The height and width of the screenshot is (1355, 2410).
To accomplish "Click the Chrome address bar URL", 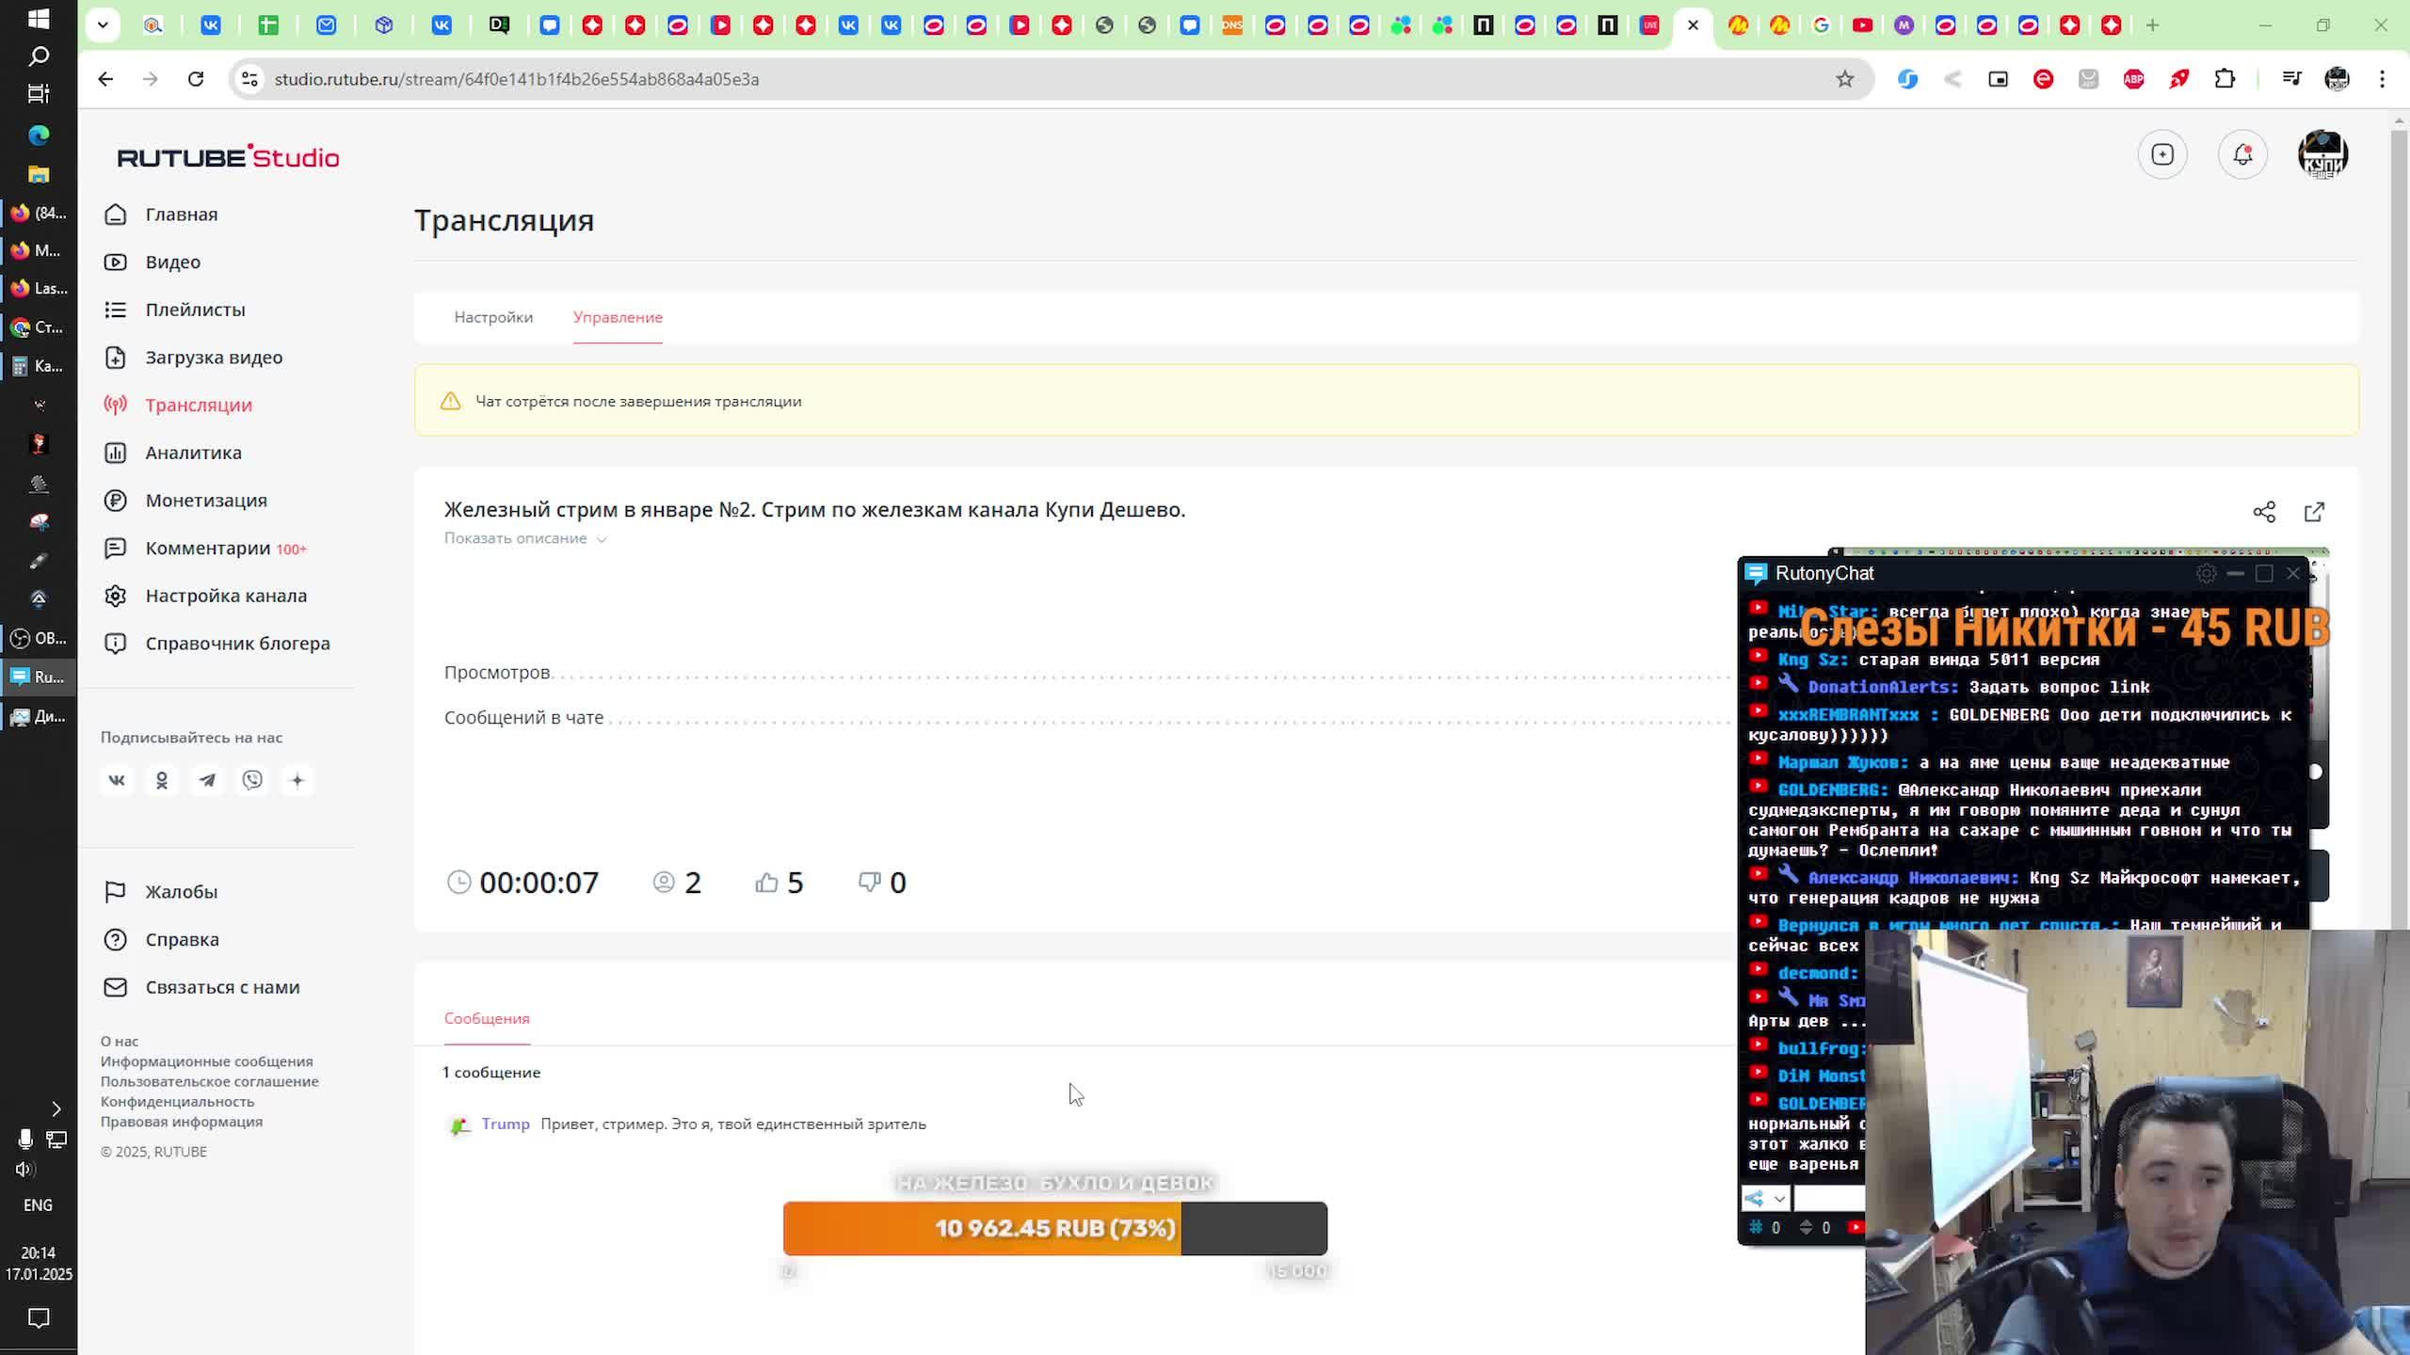I will pyautogui.click(x=516, y=79).
